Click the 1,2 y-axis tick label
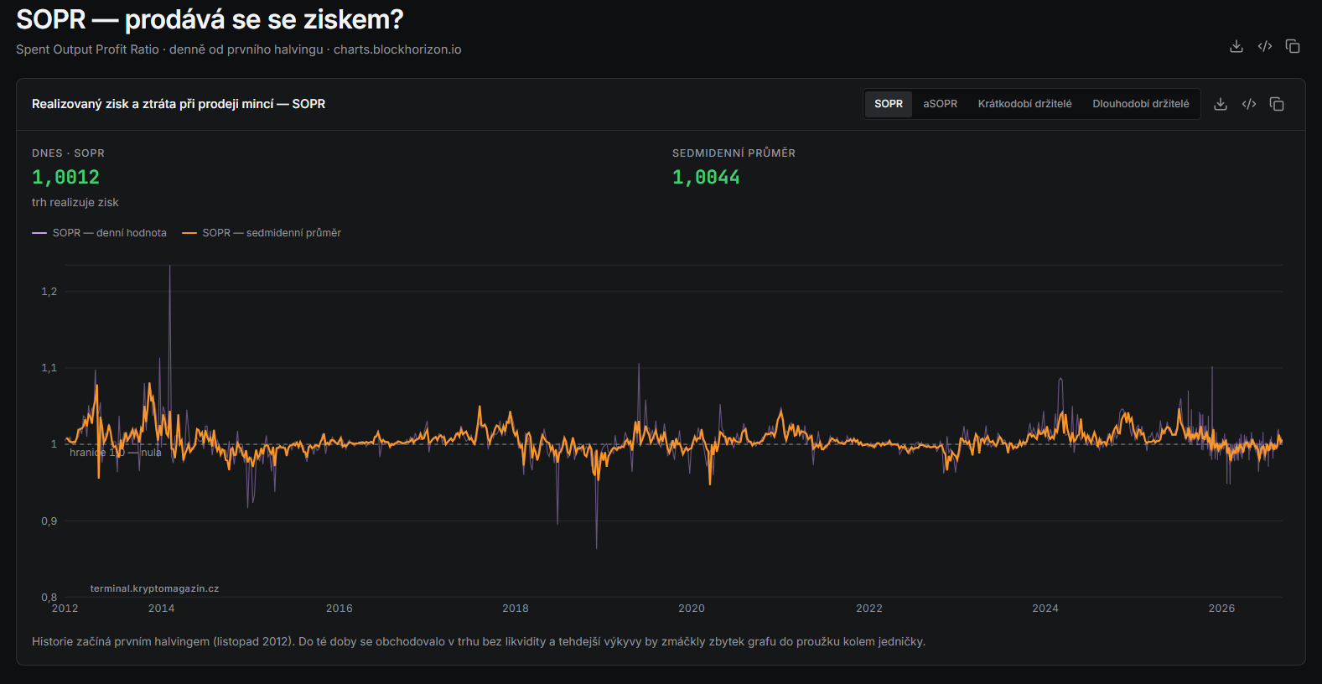1322x684 pixels. 49,292
